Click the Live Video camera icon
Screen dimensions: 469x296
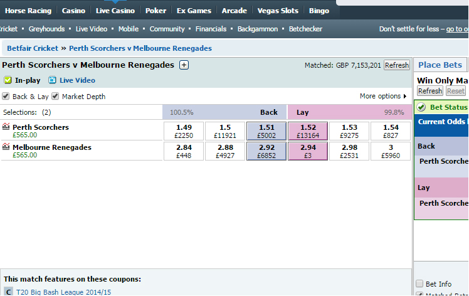click(52, 80)
